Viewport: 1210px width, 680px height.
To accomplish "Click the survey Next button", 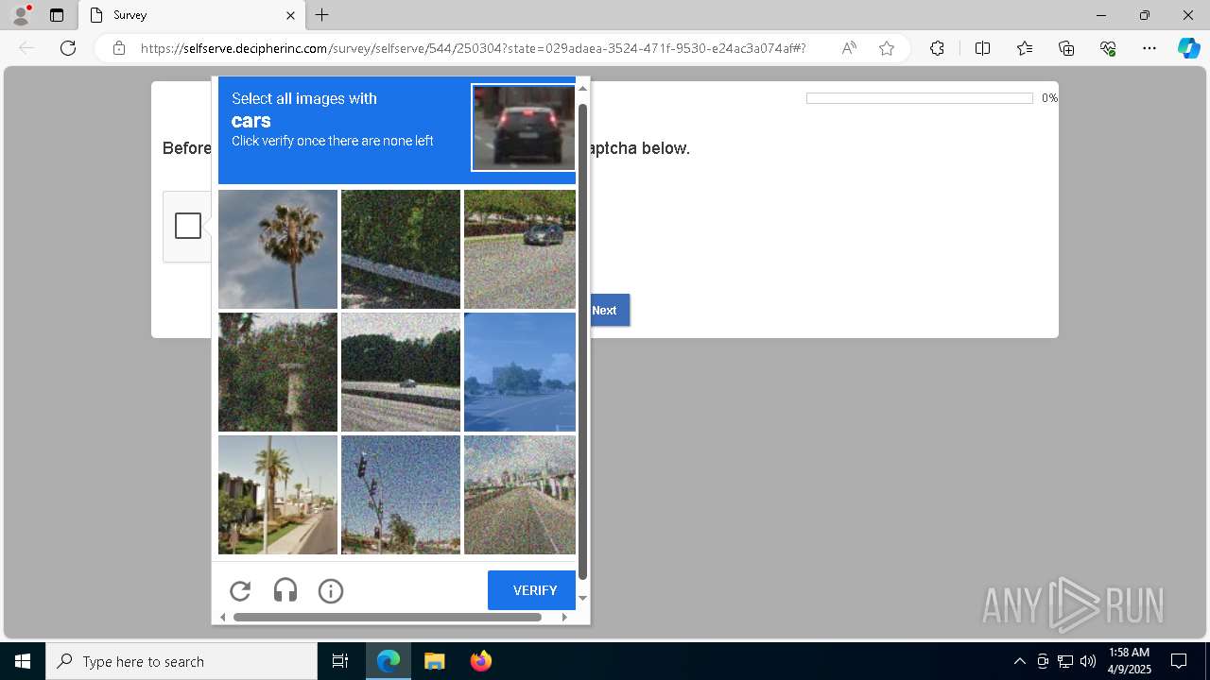I will click(605, 311).
